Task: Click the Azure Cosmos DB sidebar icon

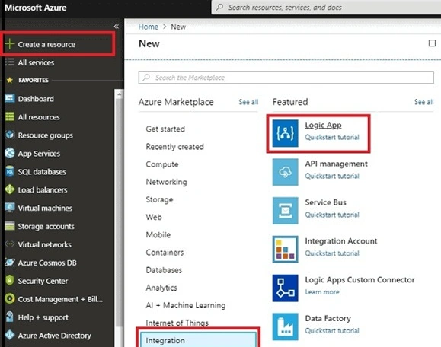Action: [10, 263]
